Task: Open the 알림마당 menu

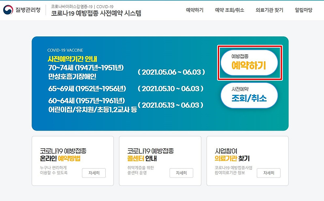Action: pyautogui.click(x=303, y=10)
